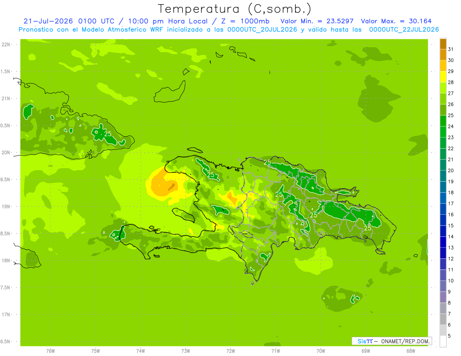Click the 'SisTT - ONAMET/REP.DOM.' credit label

pos(391,341)
